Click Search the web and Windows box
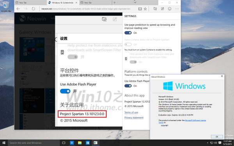 click(x=34, y=143)
